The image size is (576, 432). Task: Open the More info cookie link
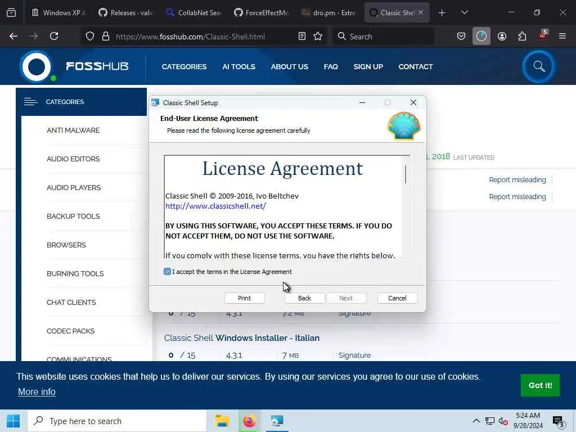(37, 391)
